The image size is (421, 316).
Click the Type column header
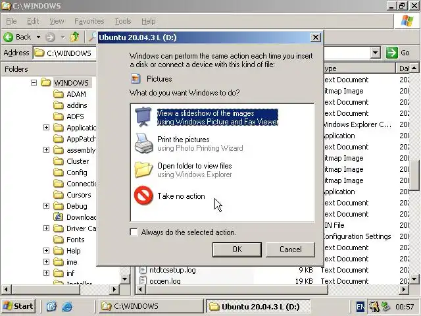coord(359,68)
